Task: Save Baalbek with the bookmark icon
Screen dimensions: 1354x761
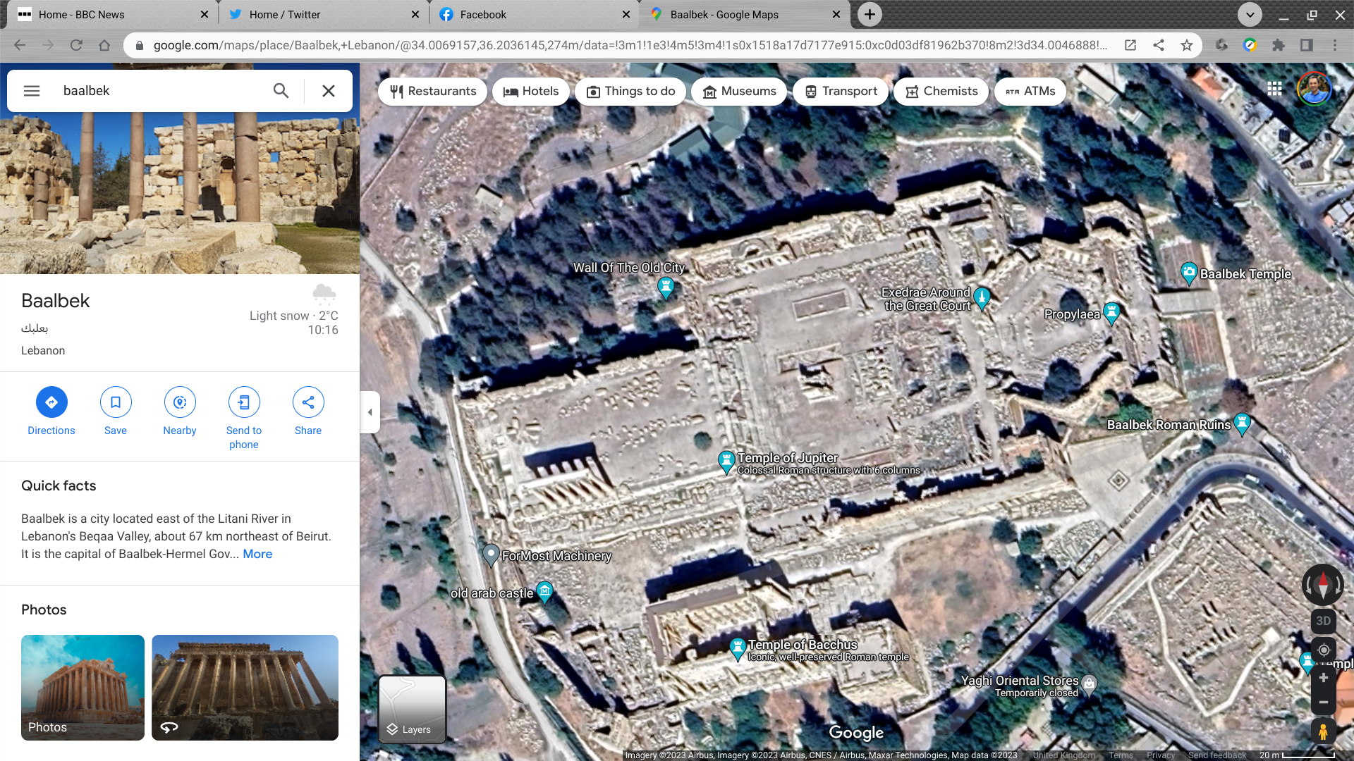Action: pyautogui.click(x=116, y=402)
